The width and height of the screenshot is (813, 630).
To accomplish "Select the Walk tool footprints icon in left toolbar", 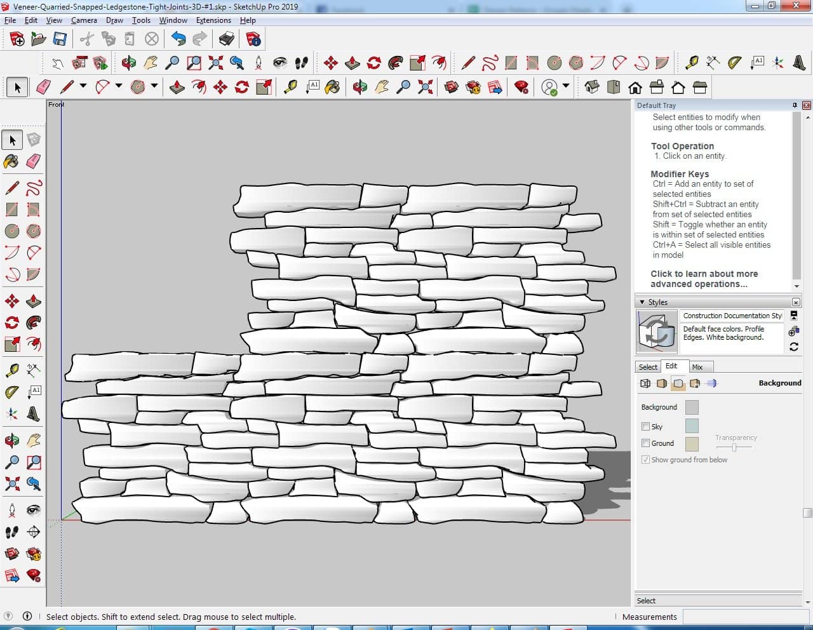I will click(12, 532).
